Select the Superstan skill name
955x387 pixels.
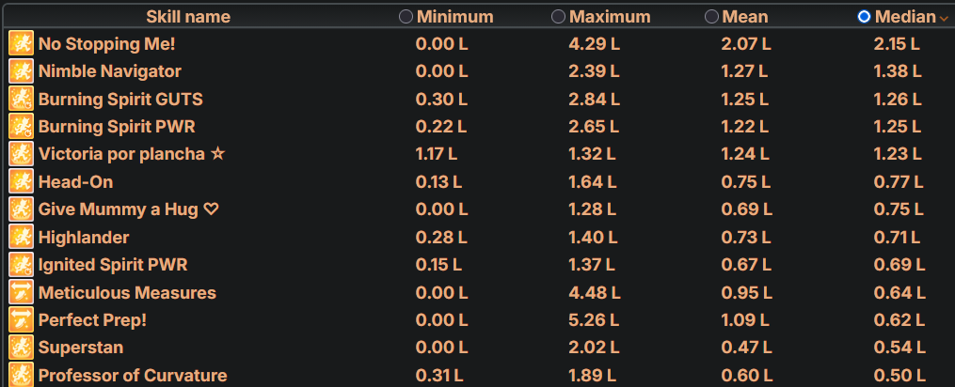point(80,348)
